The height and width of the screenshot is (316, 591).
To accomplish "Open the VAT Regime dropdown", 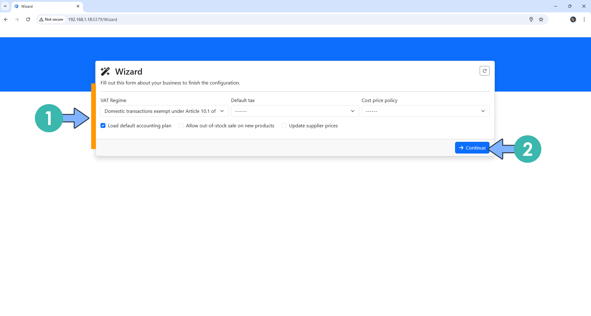I will tap(164, 111).
